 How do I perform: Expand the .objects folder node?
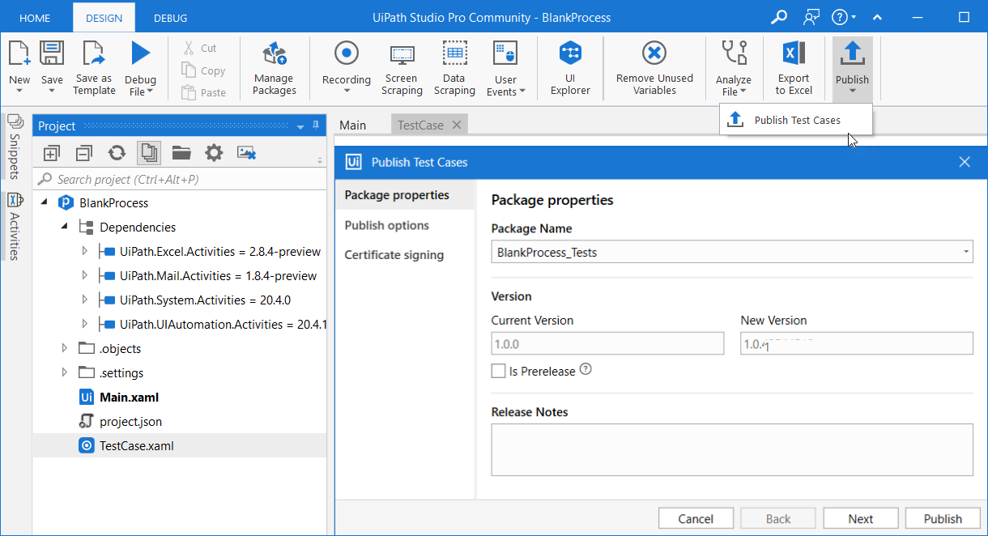[65, 348]
